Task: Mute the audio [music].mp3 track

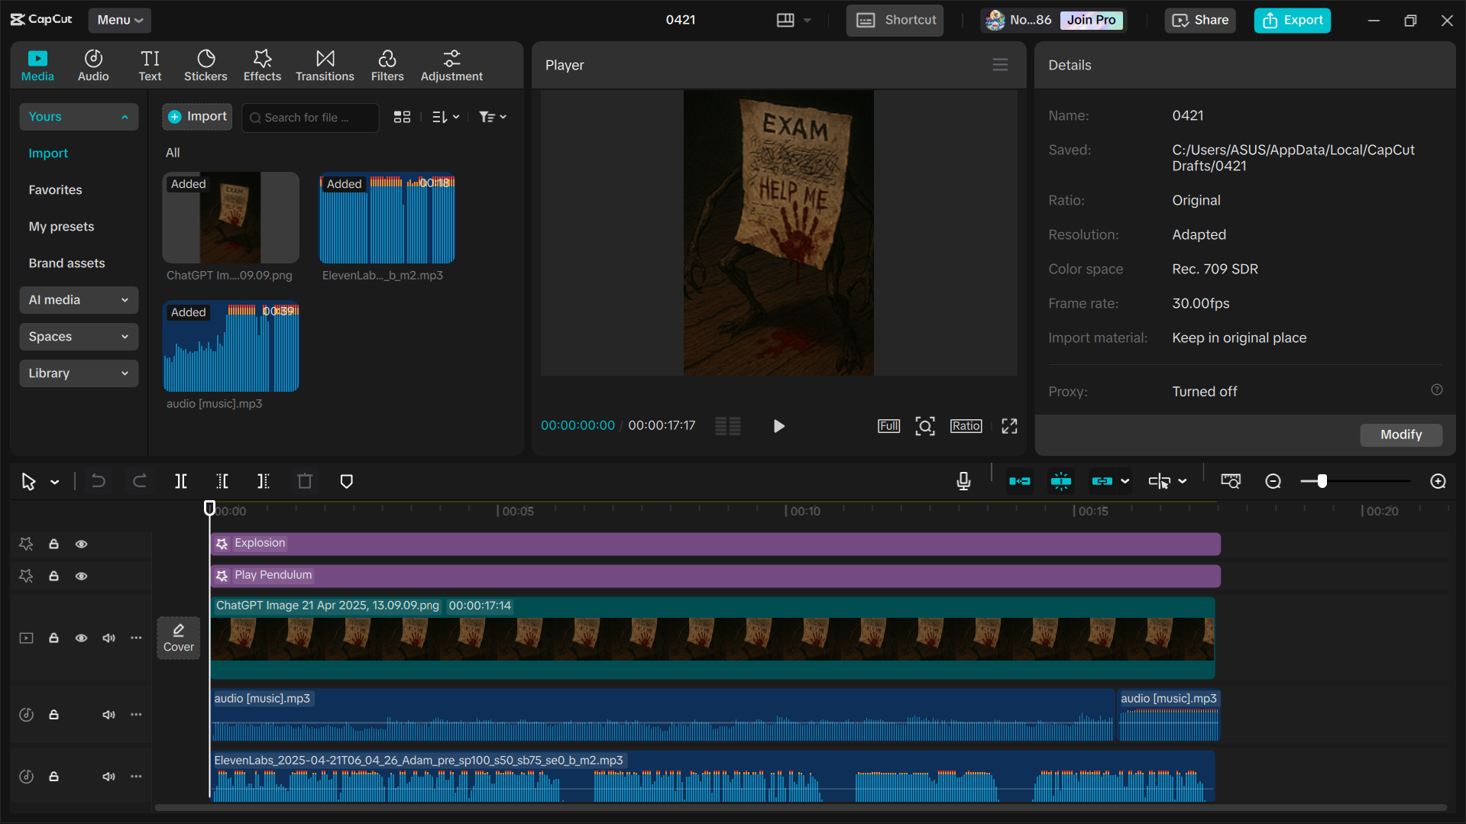Action: [x=108, y=714]
